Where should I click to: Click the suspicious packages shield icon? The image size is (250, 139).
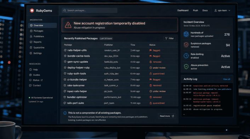[186, 45]
